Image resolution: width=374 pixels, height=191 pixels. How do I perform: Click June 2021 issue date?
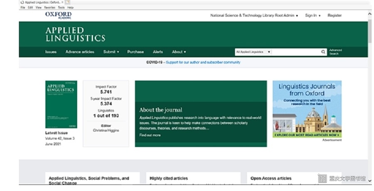53,144
